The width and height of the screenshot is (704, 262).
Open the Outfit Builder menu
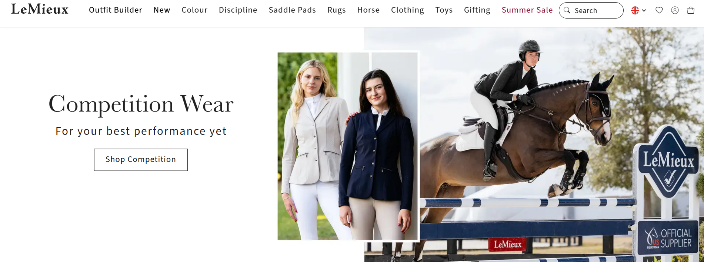click(x=116, y=10)
